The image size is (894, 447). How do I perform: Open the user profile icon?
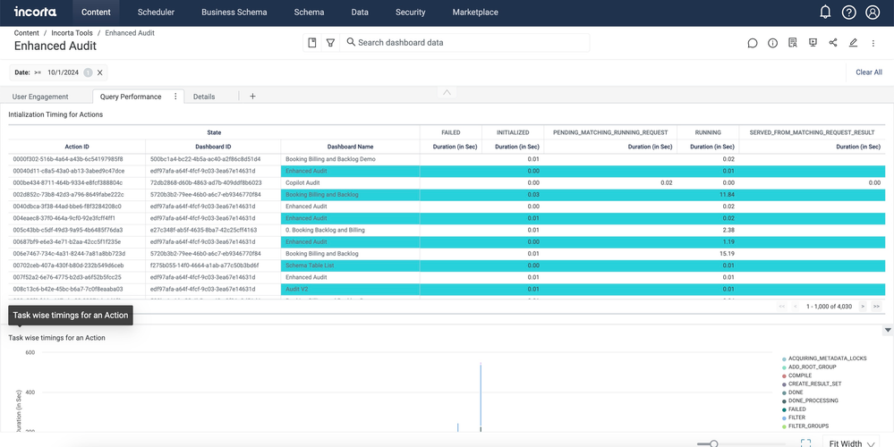[873, 12]
